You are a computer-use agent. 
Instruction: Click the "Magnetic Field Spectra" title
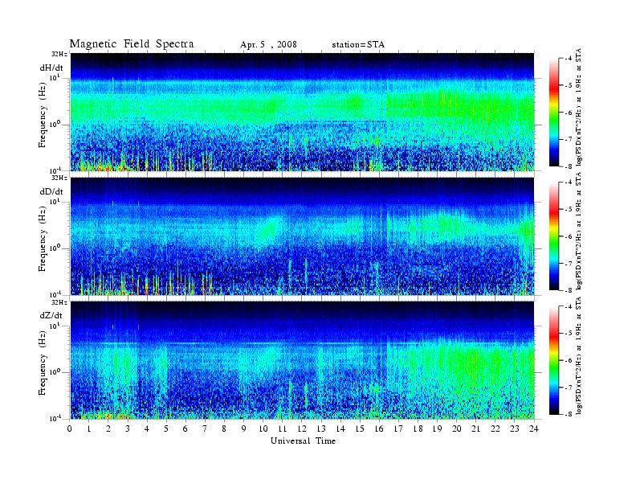pos(132,44)
